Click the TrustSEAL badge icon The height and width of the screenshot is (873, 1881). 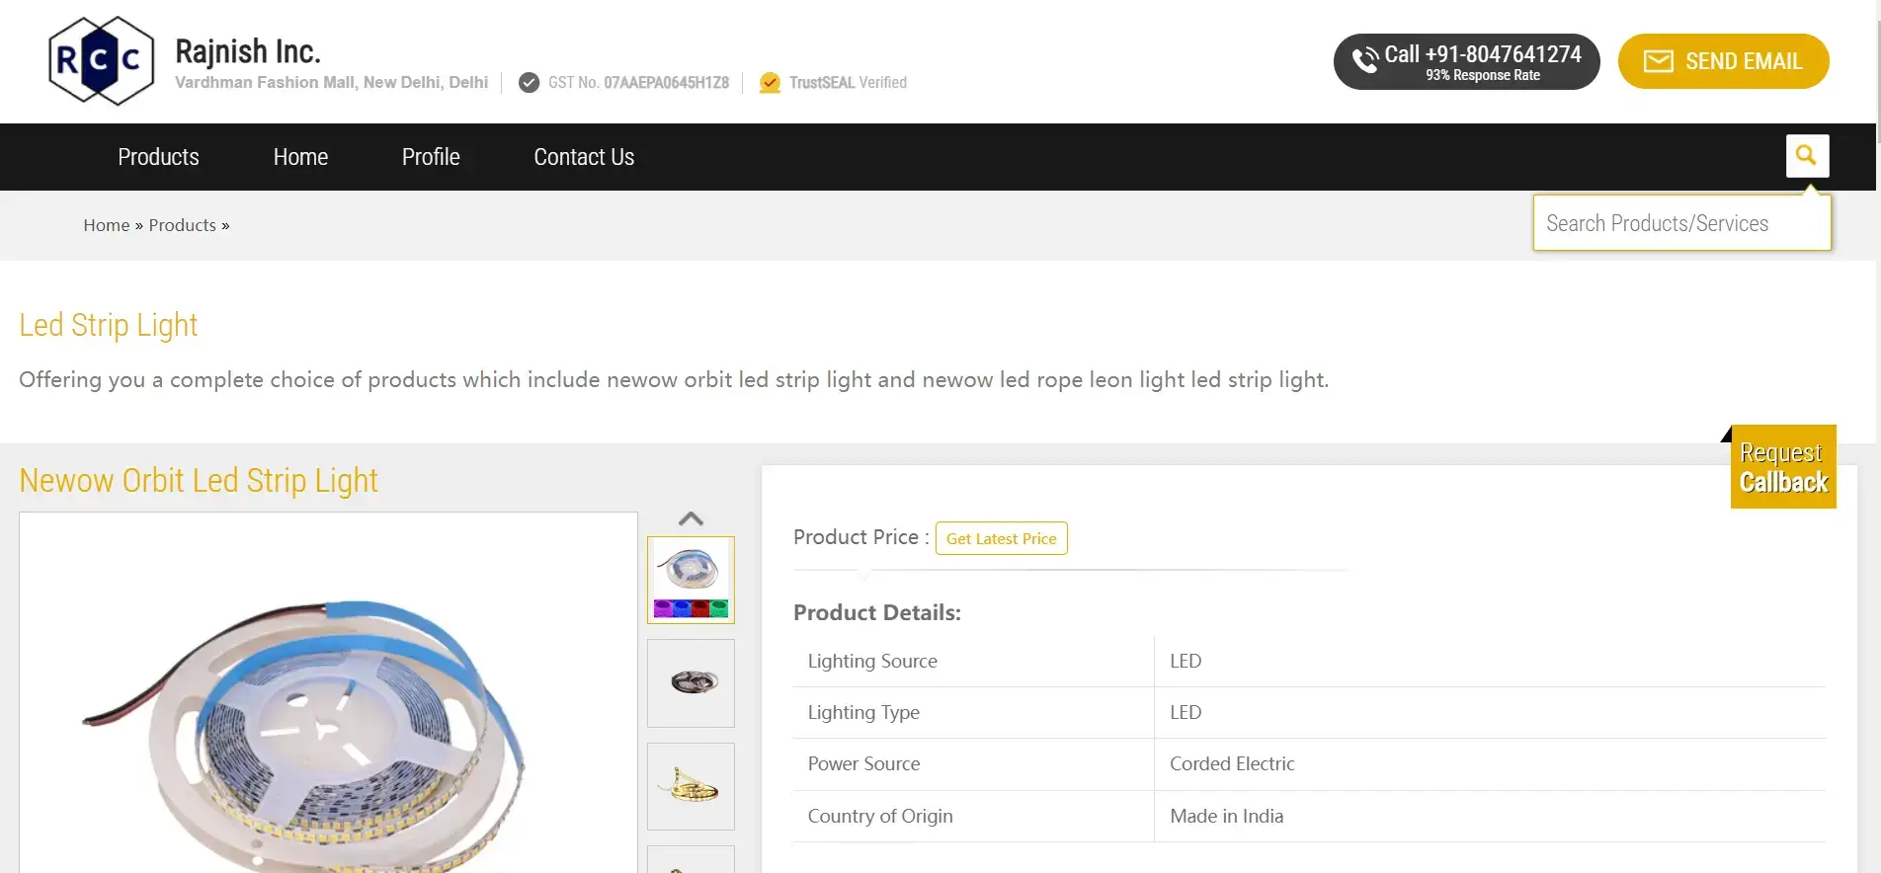pyautogui.click(x=770, y=83)
